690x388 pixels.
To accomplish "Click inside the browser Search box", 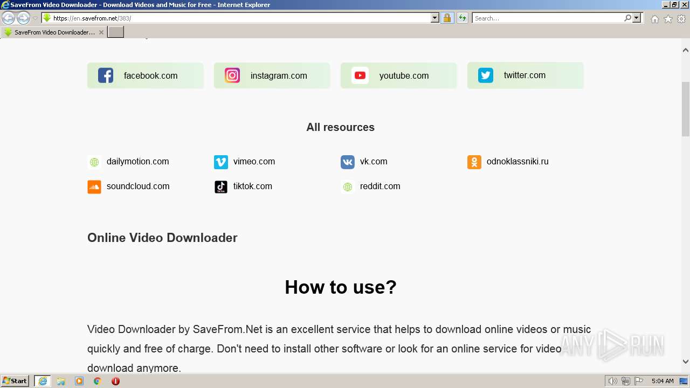I will pos(548,18).
